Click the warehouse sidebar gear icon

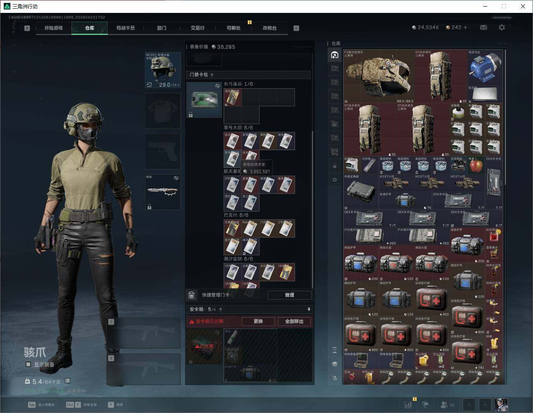[x=335, y=179]
